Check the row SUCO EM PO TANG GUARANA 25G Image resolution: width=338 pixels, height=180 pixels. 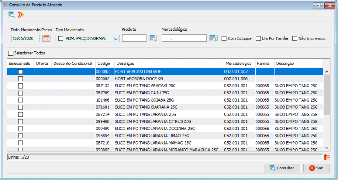(20, 107)
